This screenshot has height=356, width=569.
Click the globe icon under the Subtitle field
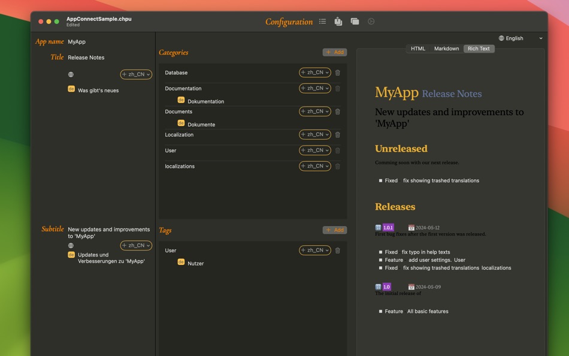point(71,245)
